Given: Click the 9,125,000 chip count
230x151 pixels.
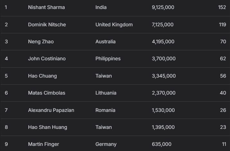Looking at the screenshot, I should (x=163, y=7).
